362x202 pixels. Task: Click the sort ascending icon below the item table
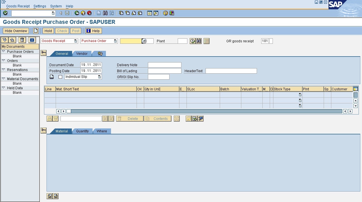pyautogui.click(x=50, y=119)
